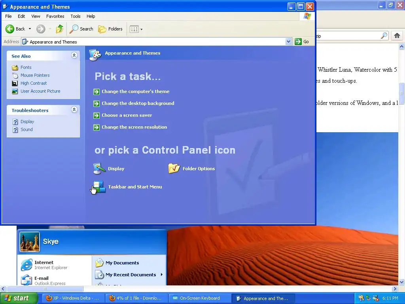Click the Display troubleshooter help icon

pos(15,122)
